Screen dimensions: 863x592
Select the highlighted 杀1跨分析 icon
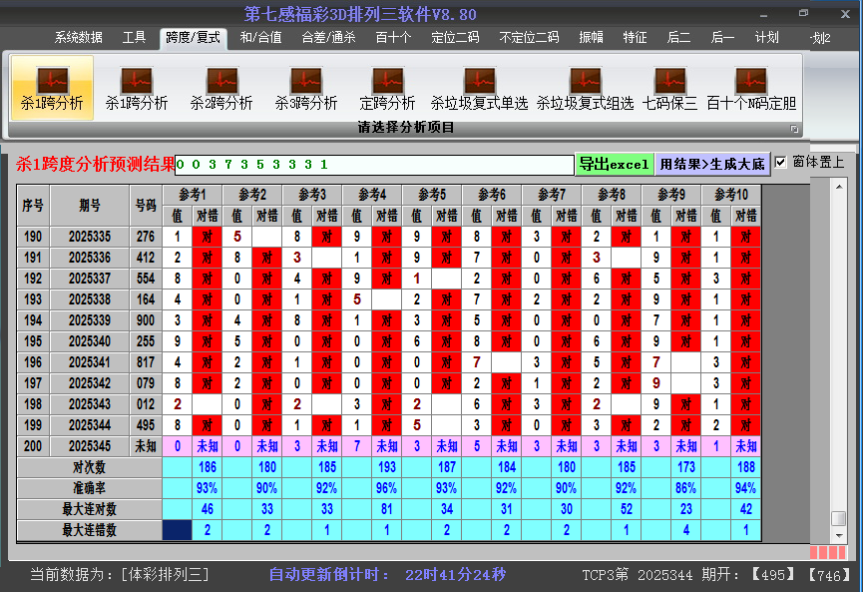(x=52, y=88)
